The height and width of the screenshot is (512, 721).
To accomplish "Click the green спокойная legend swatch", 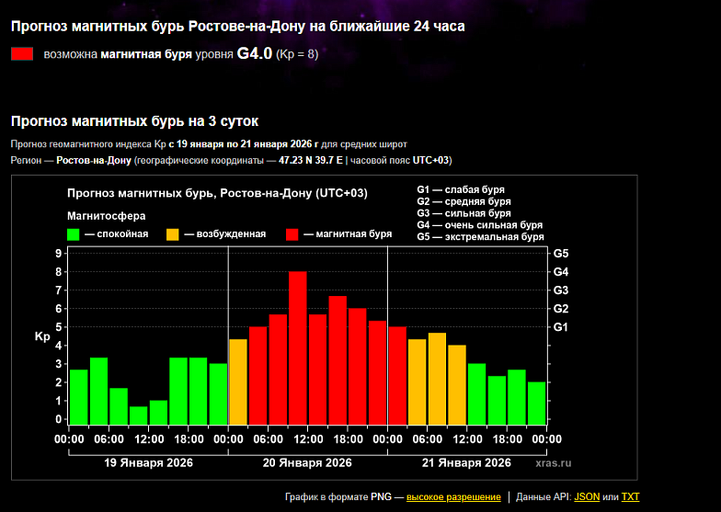I will 74,233.
